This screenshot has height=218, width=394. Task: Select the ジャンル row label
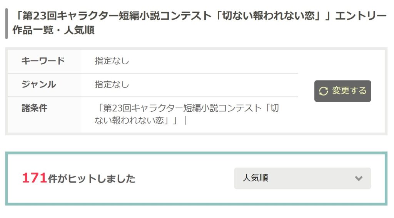(39, 84)
